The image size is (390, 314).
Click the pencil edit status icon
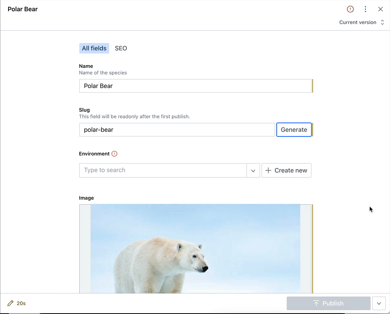pos(10,303)
